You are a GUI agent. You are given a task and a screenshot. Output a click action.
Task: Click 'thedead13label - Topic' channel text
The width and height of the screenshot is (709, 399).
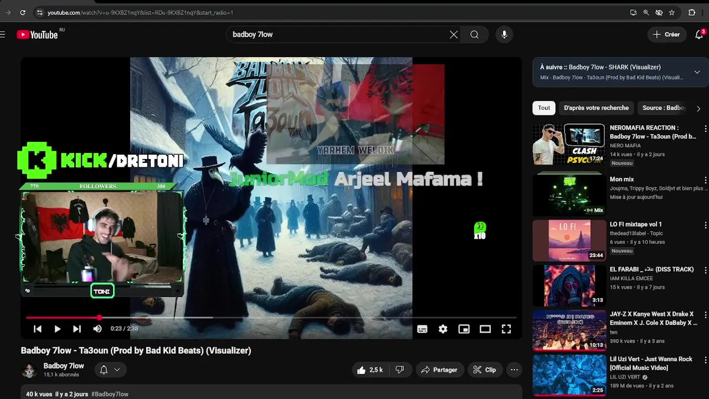(x=637, y=233)
